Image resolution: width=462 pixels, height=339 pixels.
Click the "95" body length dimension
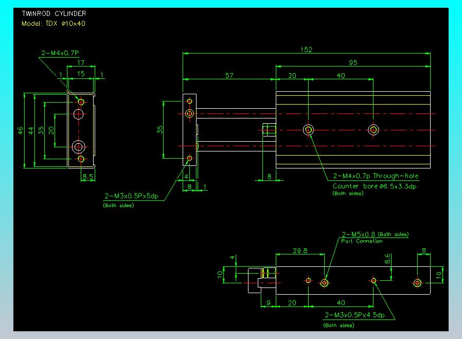tap(353, 62)
